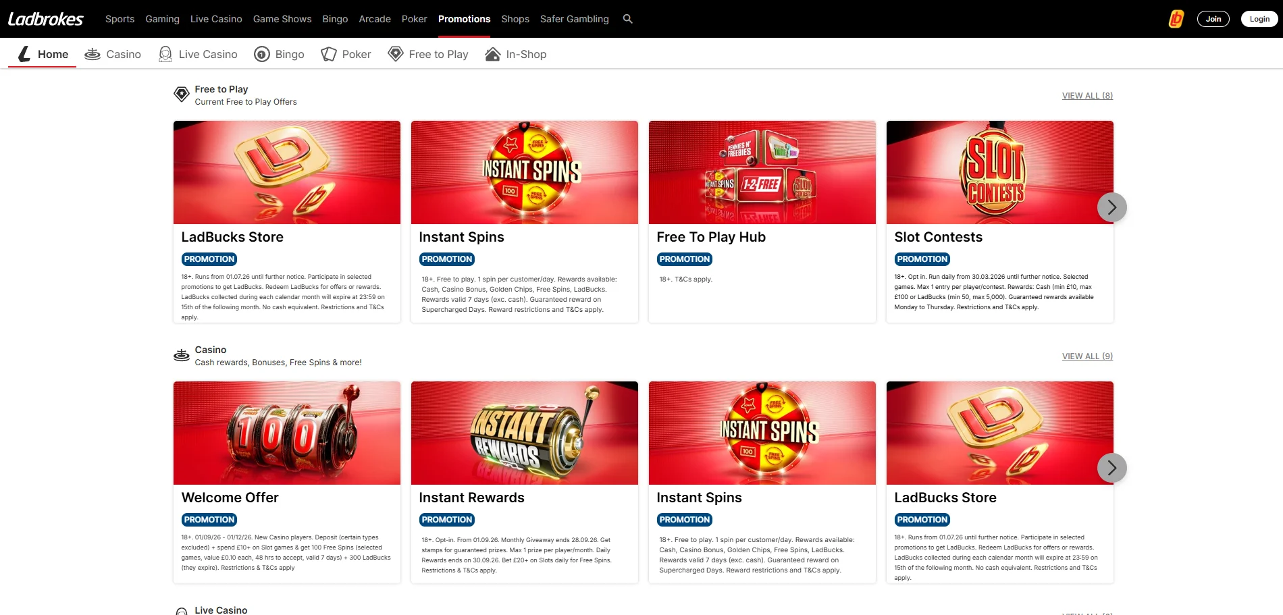Open Free To Play Hub card image
1283x615 pixels.
click(x=762, y=172)
